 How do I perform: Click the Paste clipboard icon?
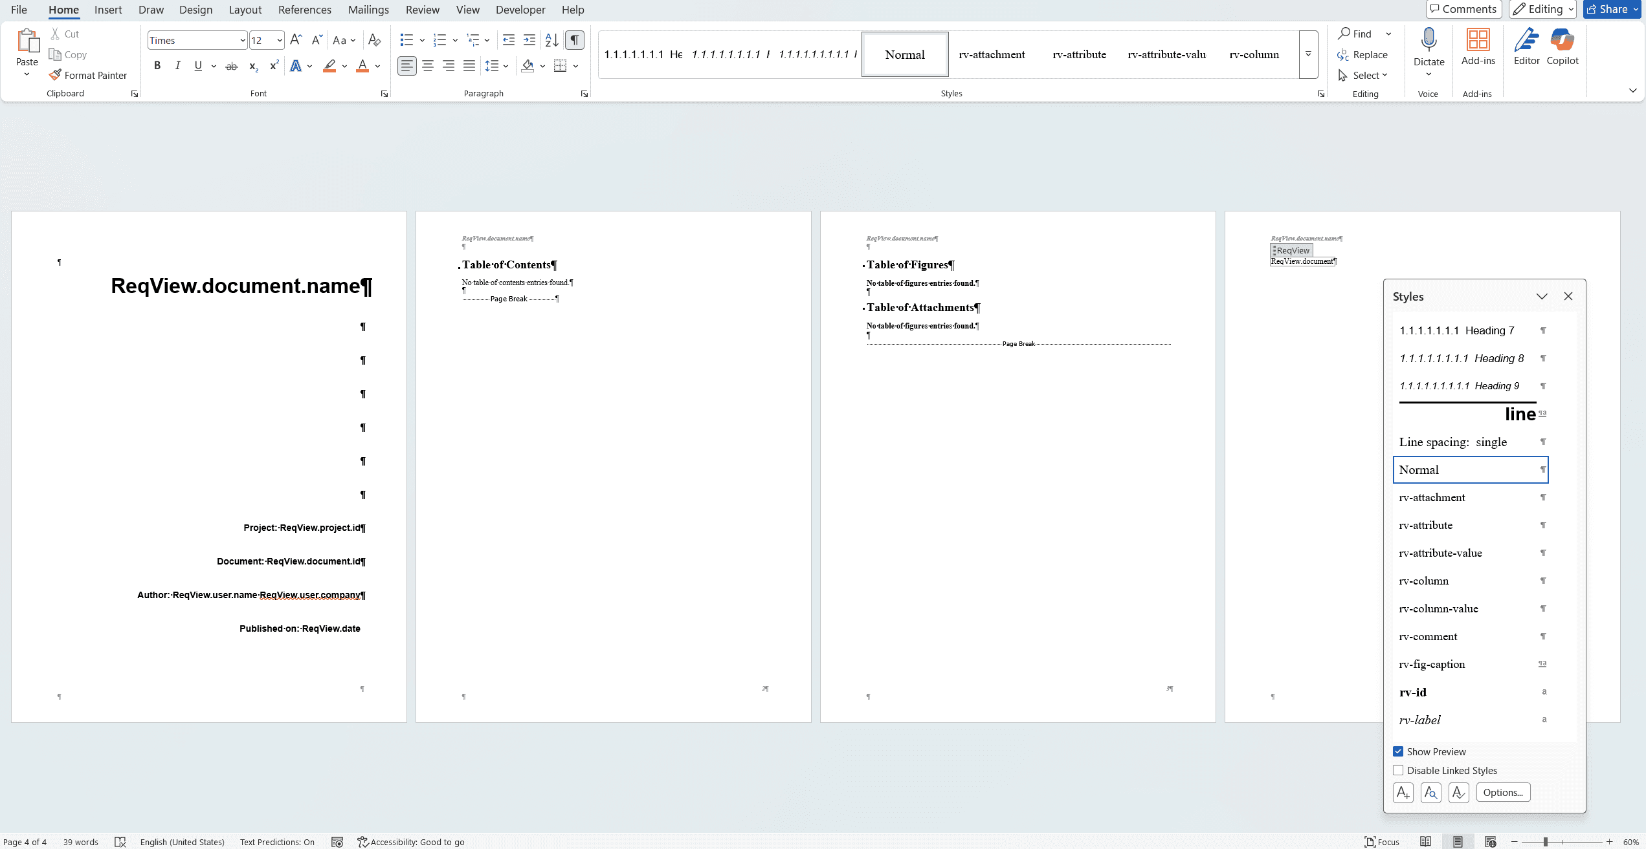[x=27, y=40]
